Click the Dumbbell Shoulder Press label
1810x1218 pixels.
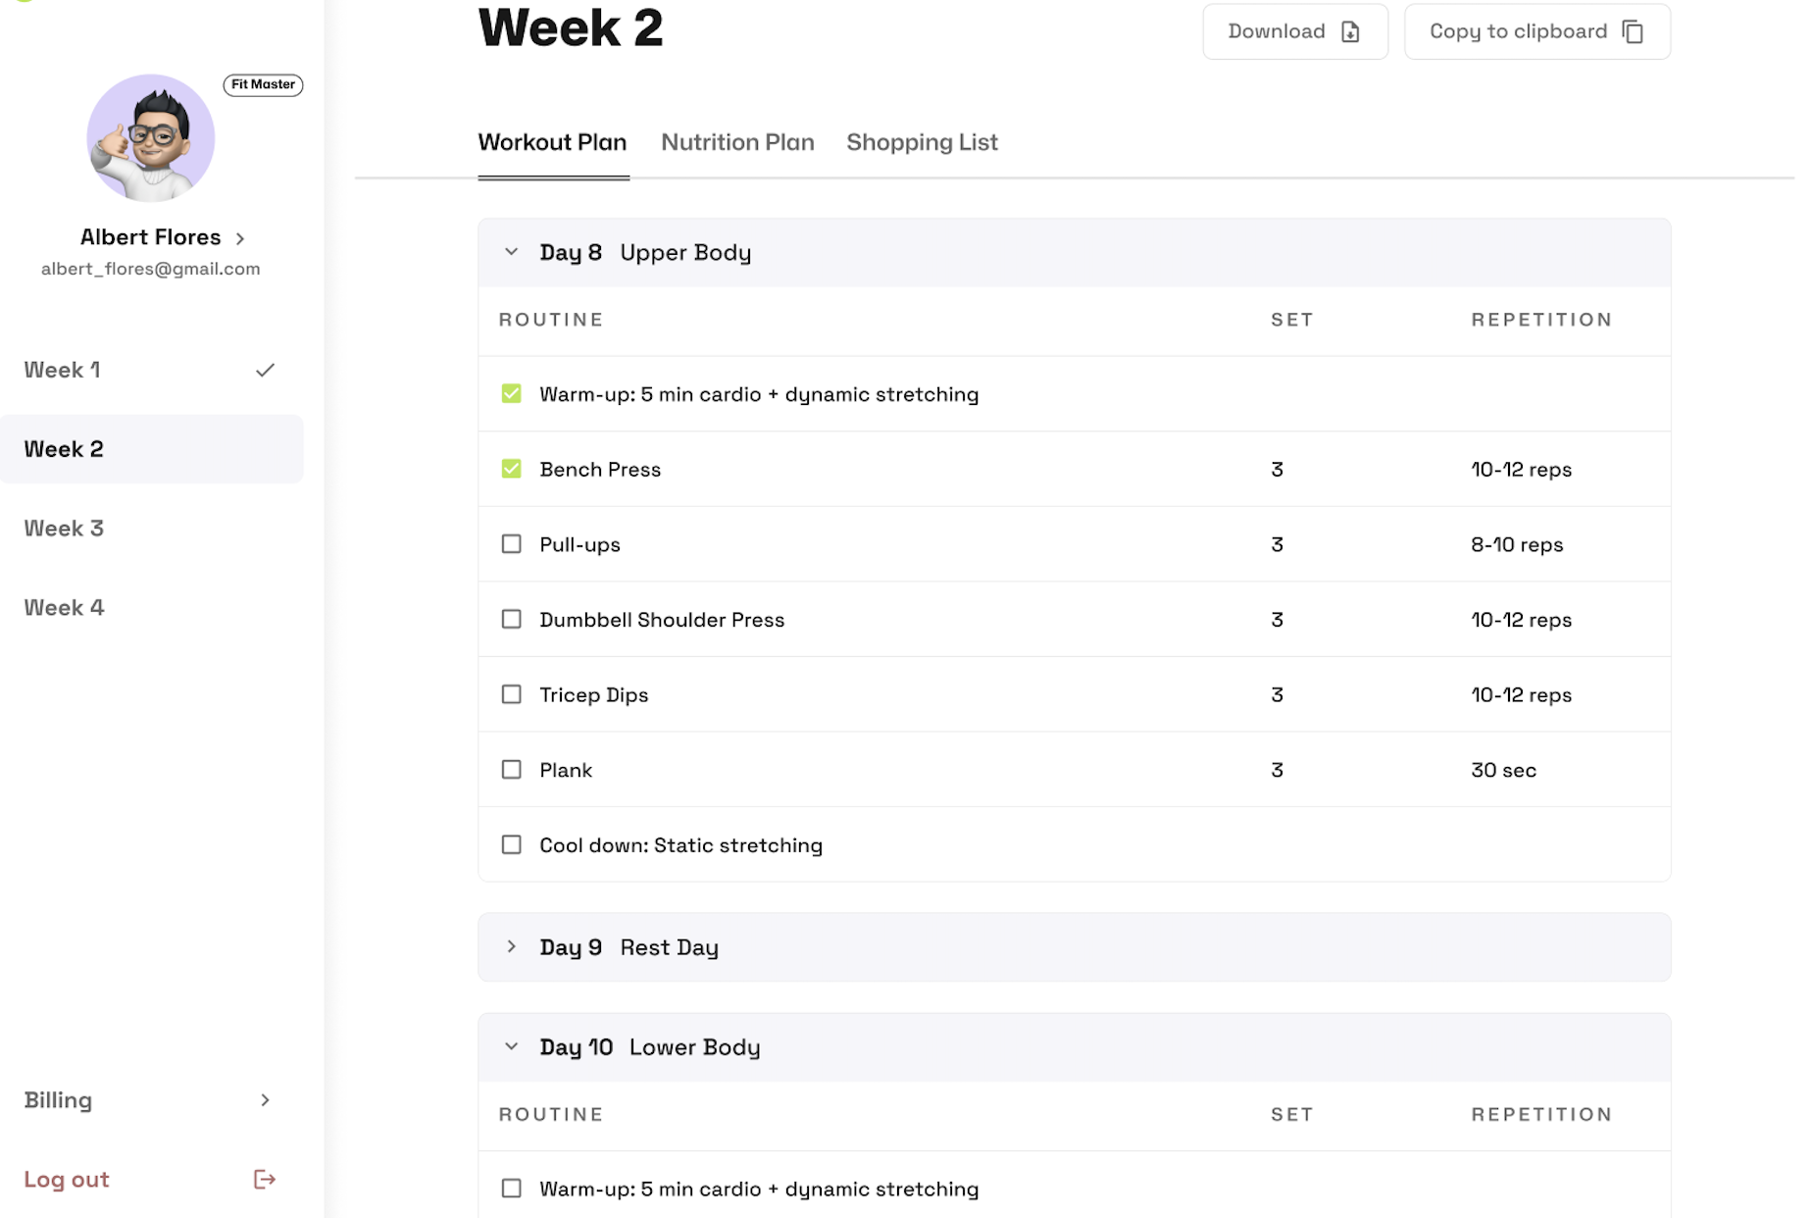[x=662, y=620]
